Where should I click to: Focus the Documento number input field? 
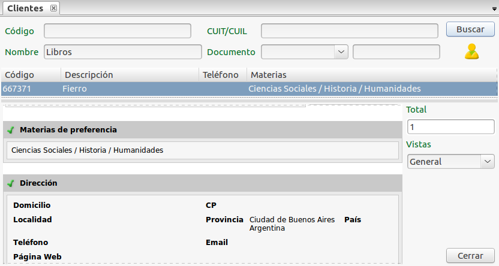396,52
